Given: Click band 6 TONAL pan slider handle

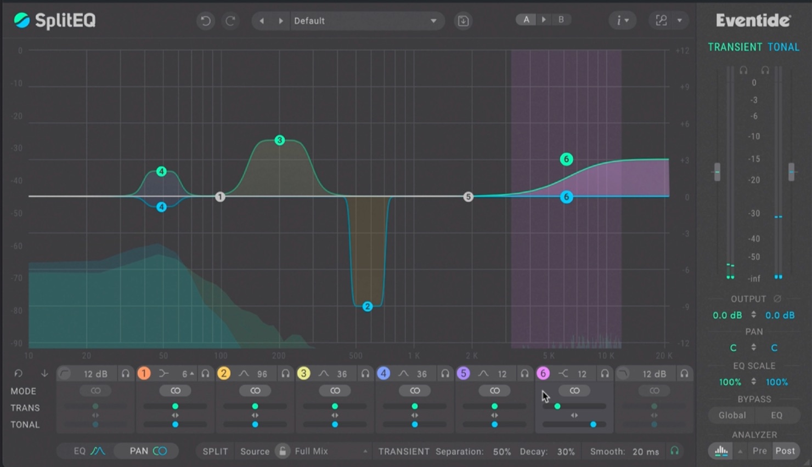Looking at the screenshot, I should [x=593, y=424].
